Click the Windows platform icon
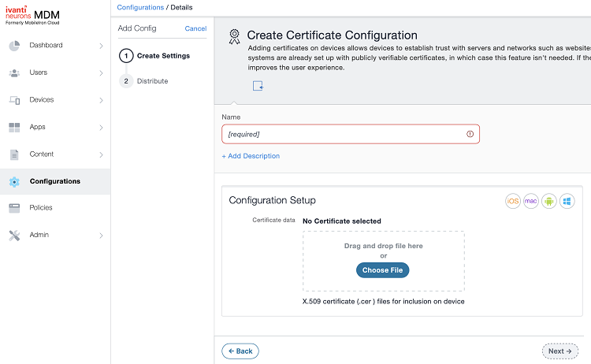This screenshot has height=364, width=591. [x=567, y=201]
